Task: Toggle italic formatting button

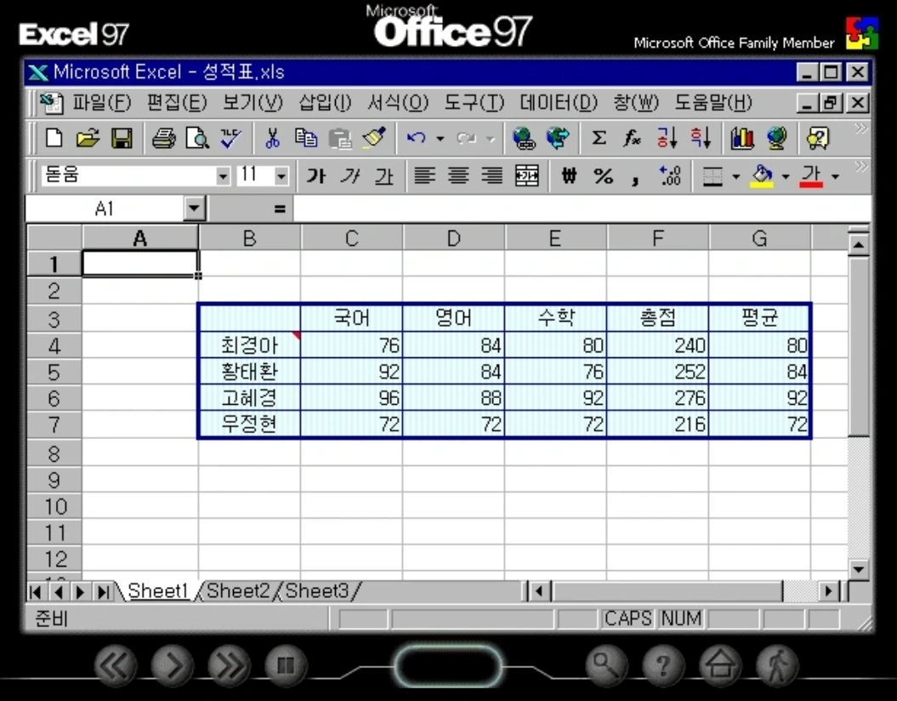Action: 350,176
